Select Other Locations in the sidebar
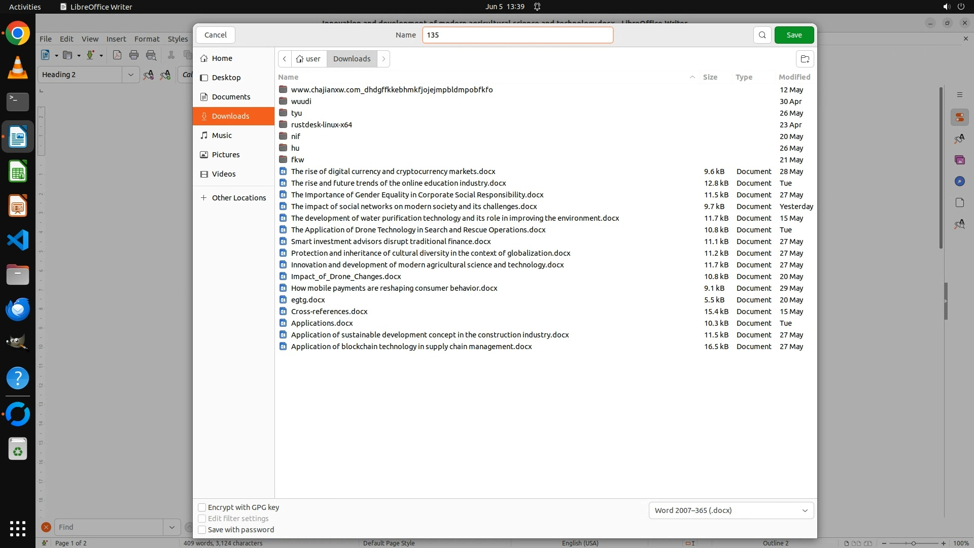 (238, 198)
